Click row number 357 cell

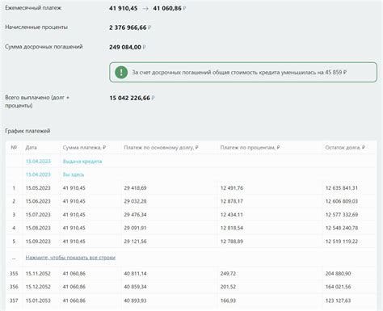coord(14,300)
